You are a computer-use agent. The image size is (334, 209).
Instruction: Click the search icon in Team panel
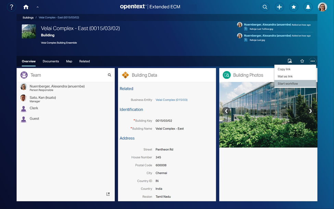[x=110, y=75]
